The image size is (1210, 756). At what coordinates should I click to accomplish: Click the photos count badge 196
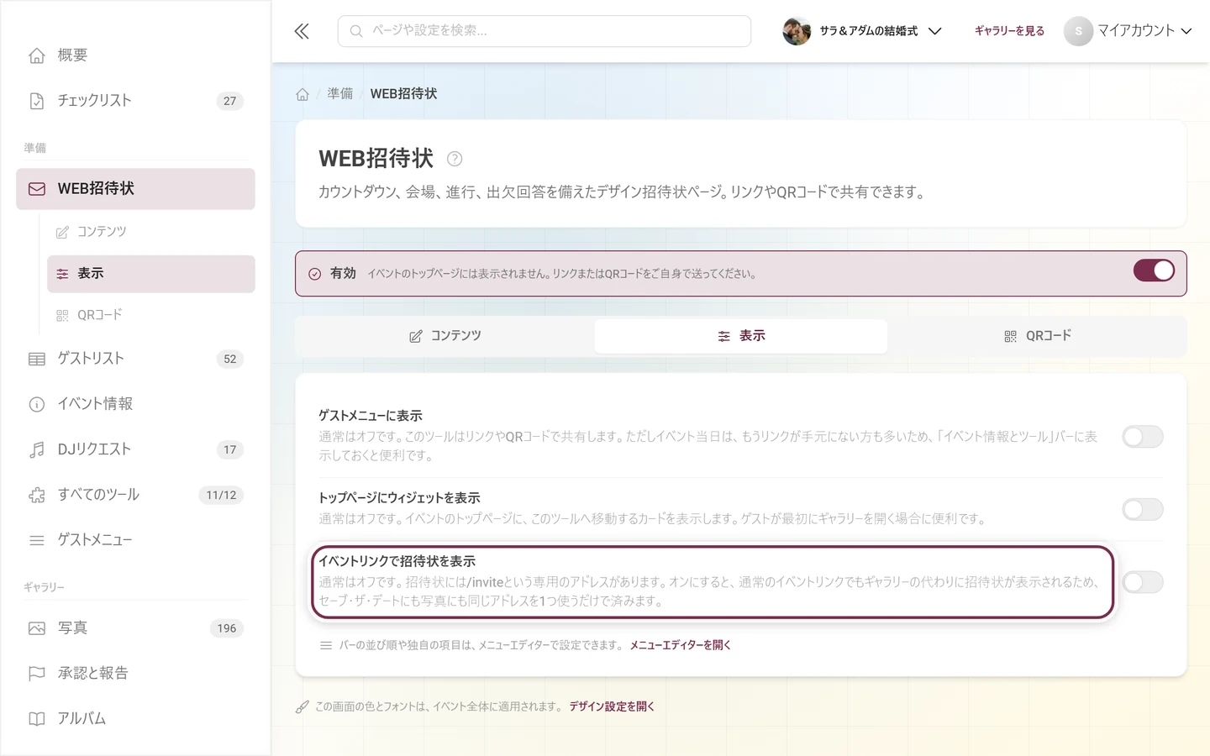coord(227,628)
